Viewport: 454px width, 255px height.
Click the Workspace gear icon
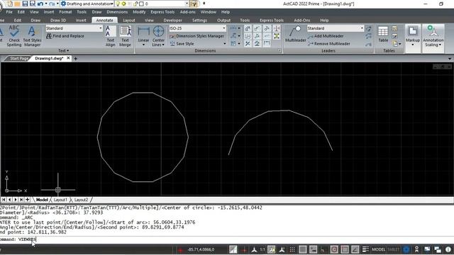point(63,4)
